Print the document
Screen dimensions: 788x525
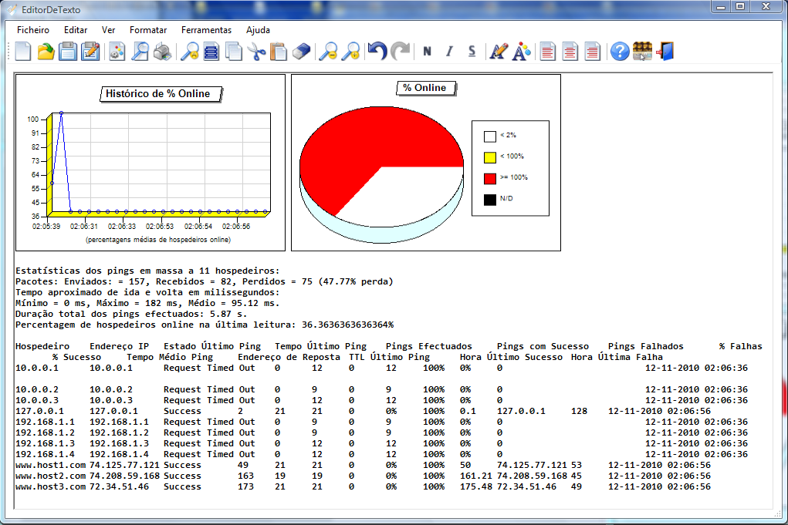162,52
